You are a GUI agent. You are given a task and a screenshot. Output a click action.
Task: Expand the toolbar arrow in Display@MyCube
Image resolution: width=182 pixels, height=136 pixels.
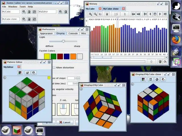point(81,89)
